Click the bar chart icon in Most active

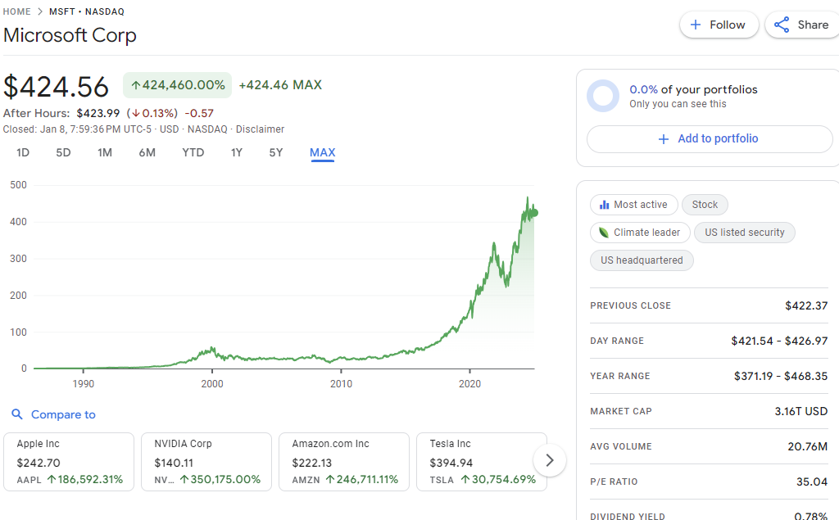coord(604,205)
